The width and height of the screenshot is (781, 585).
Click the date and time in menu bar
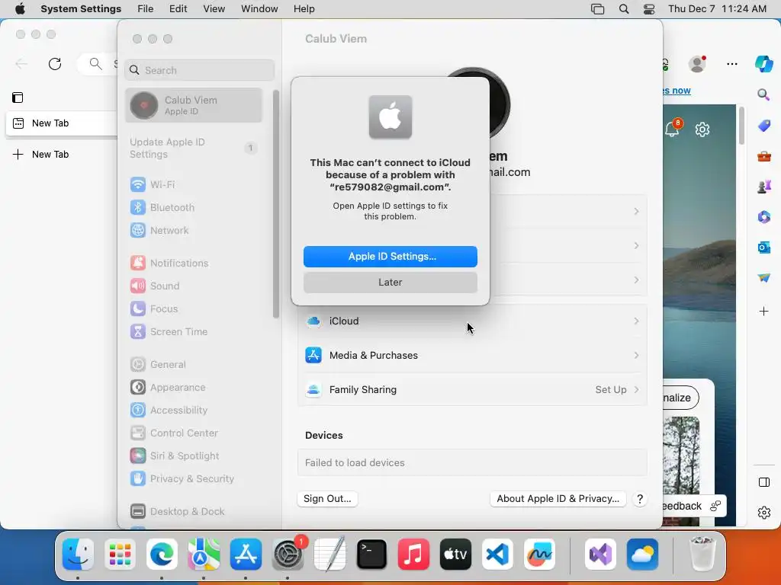click(717, 9)
